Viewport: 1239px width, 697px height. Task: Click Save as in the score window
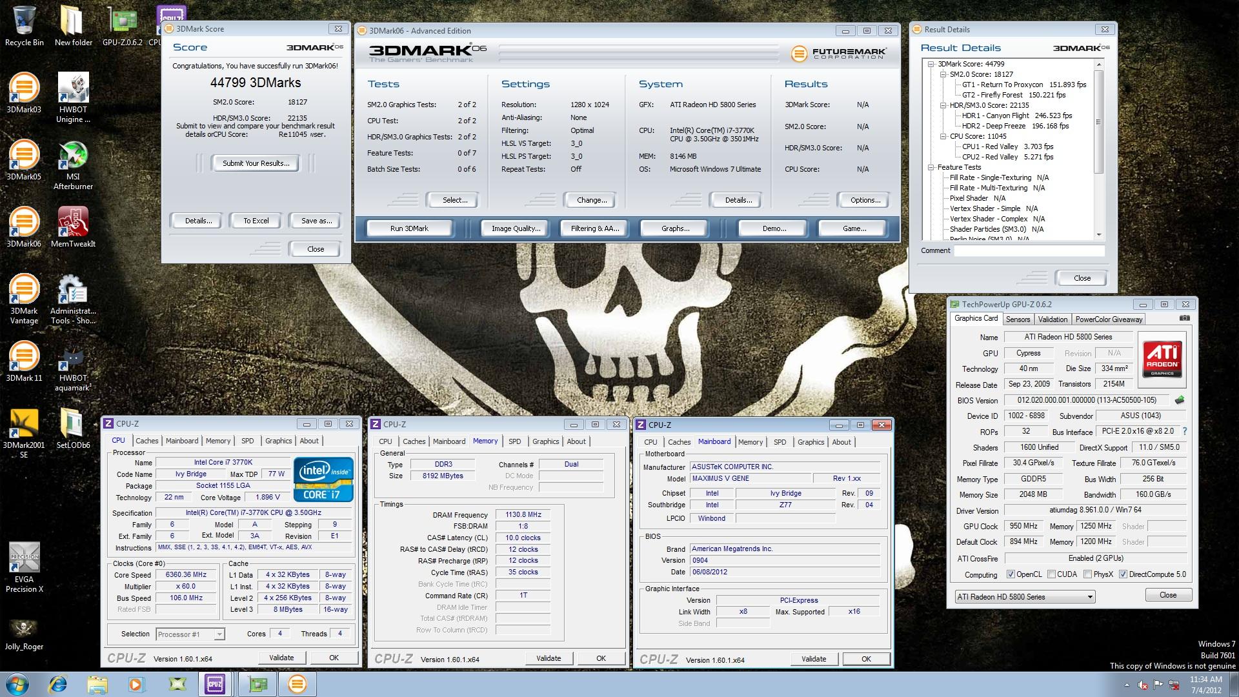pyautogui.click(x=316, y=221)
